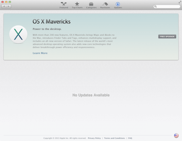
Task: Select the Updates toolbar item
Action: (x=118, y=5)
